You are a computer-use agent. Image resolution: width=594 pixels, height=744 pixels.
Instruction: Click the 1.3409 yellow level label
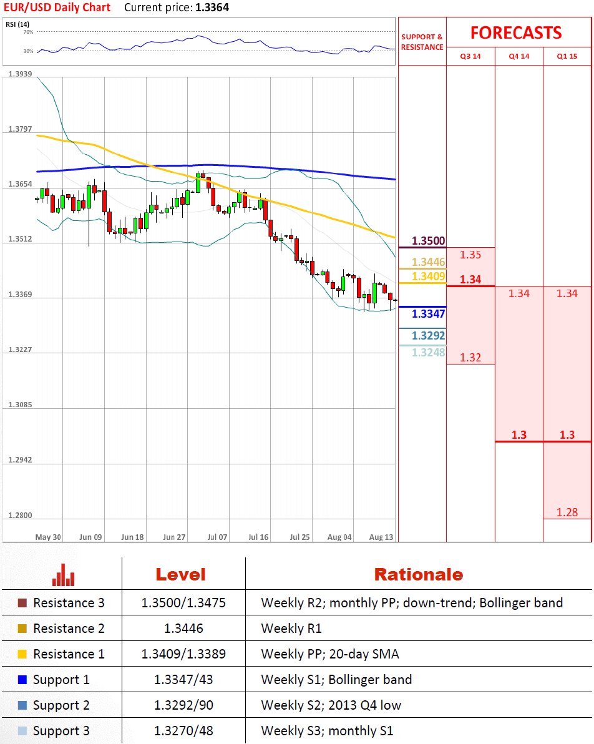(429, 276)
